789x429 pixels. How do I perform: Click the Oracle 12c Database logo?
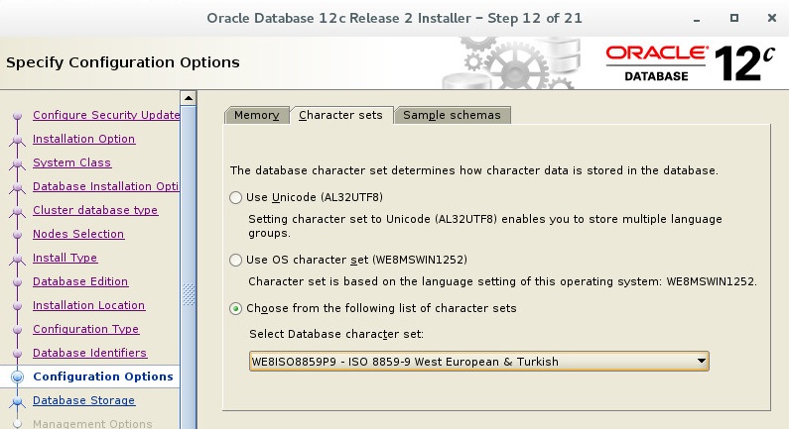(690, 63)
